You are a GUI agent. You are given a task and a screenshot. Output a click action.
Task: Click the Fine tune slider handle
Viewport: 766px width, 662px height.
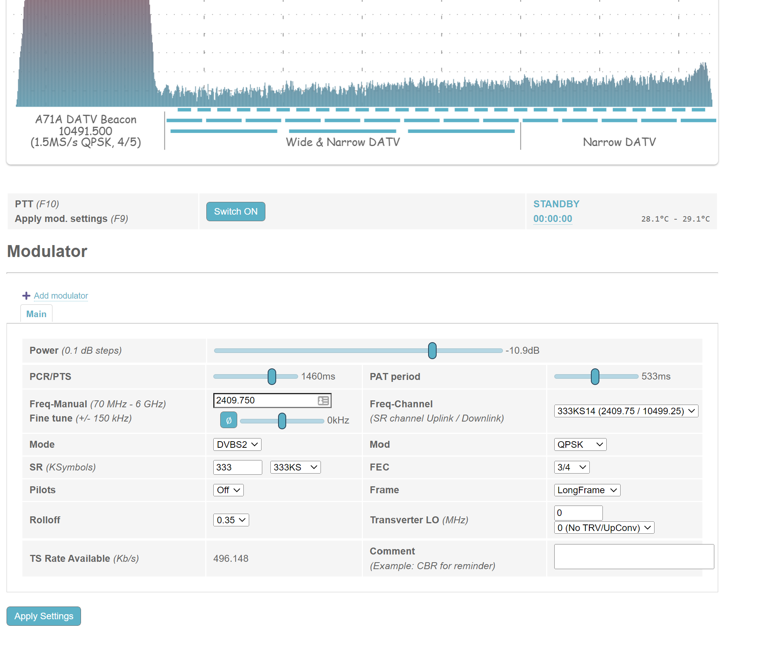pyautogui.click(x=282, y=421)
